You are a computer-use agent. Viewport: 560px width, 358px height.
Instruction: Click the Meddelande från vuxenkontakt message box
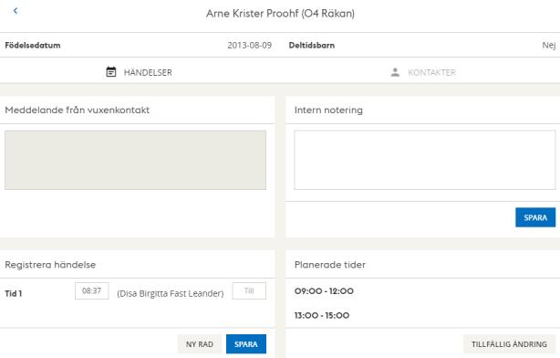click(135, 160)
